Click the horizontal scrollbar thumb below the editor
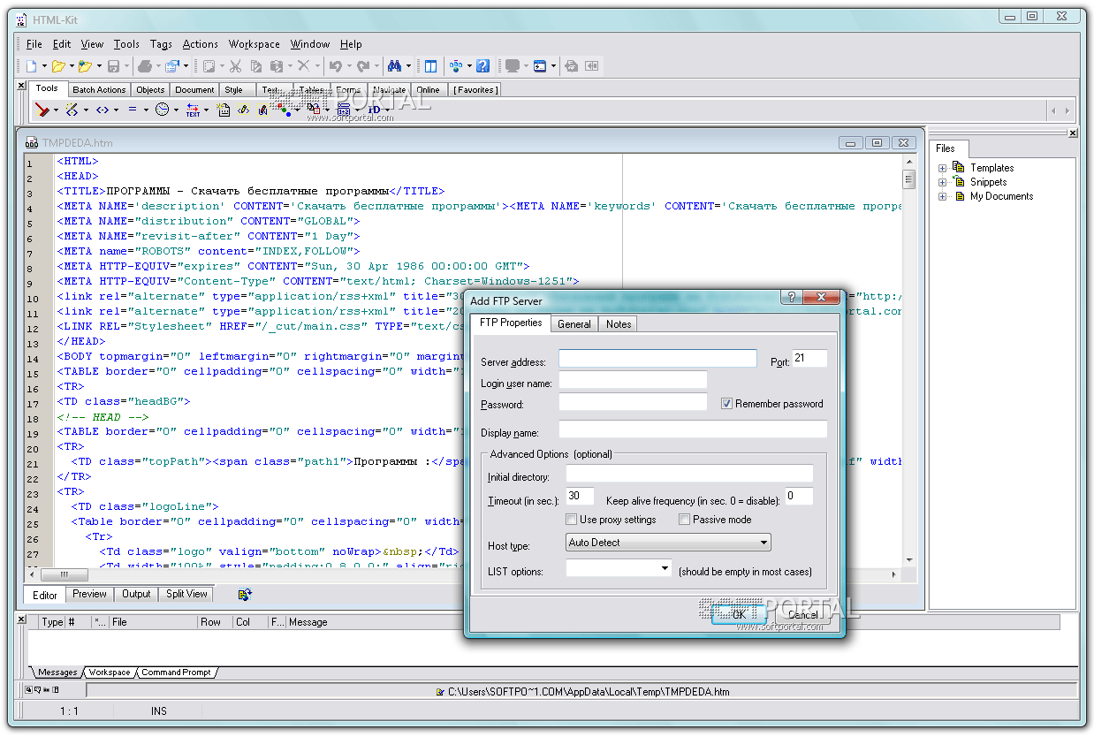Screen dimensions: 1094x737 64,574
